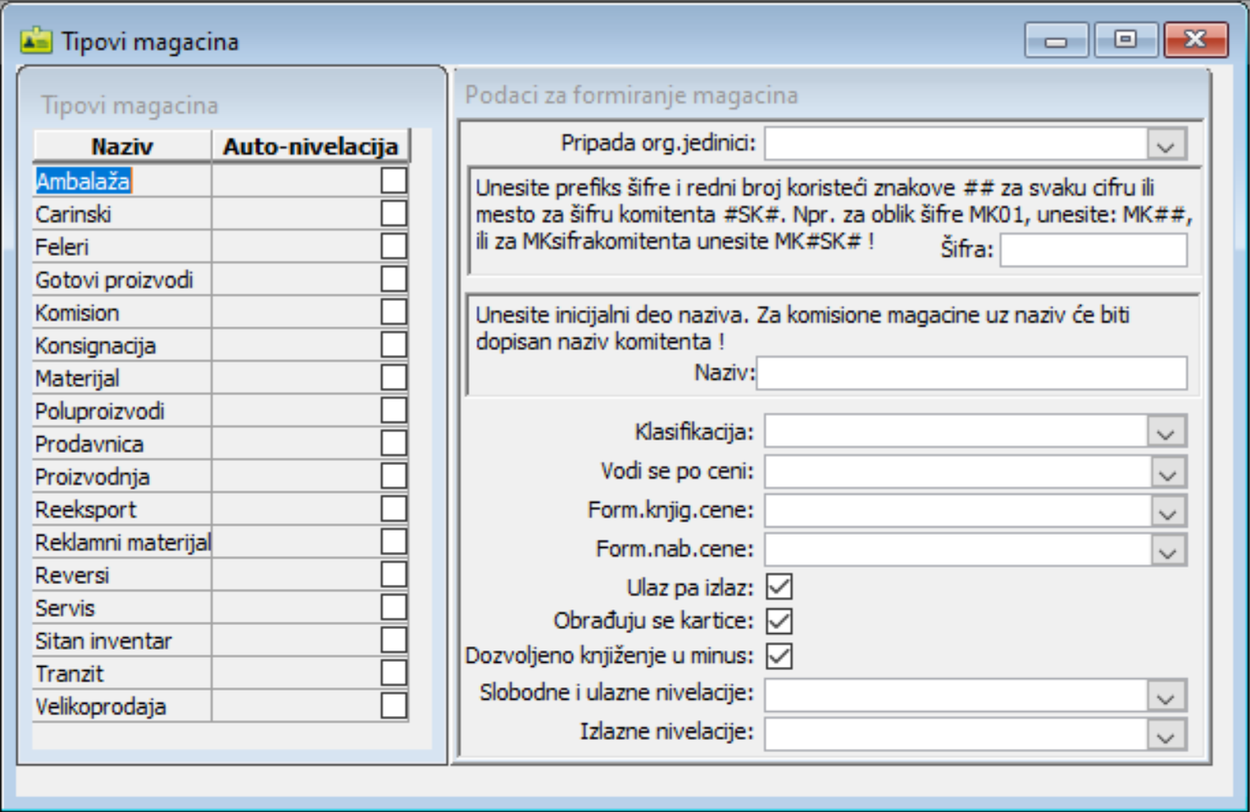Open Pripada org.jedinici dropdown
This screenshot has height=812, width=1250.
(1166, 144)
